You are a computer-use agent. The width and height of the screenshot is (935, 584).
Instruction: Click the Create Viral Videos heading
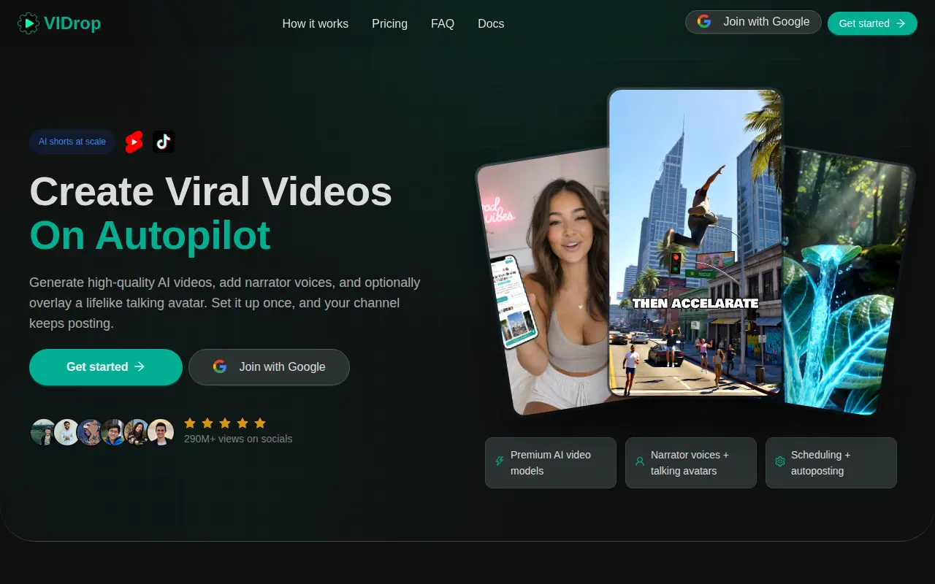211,192
